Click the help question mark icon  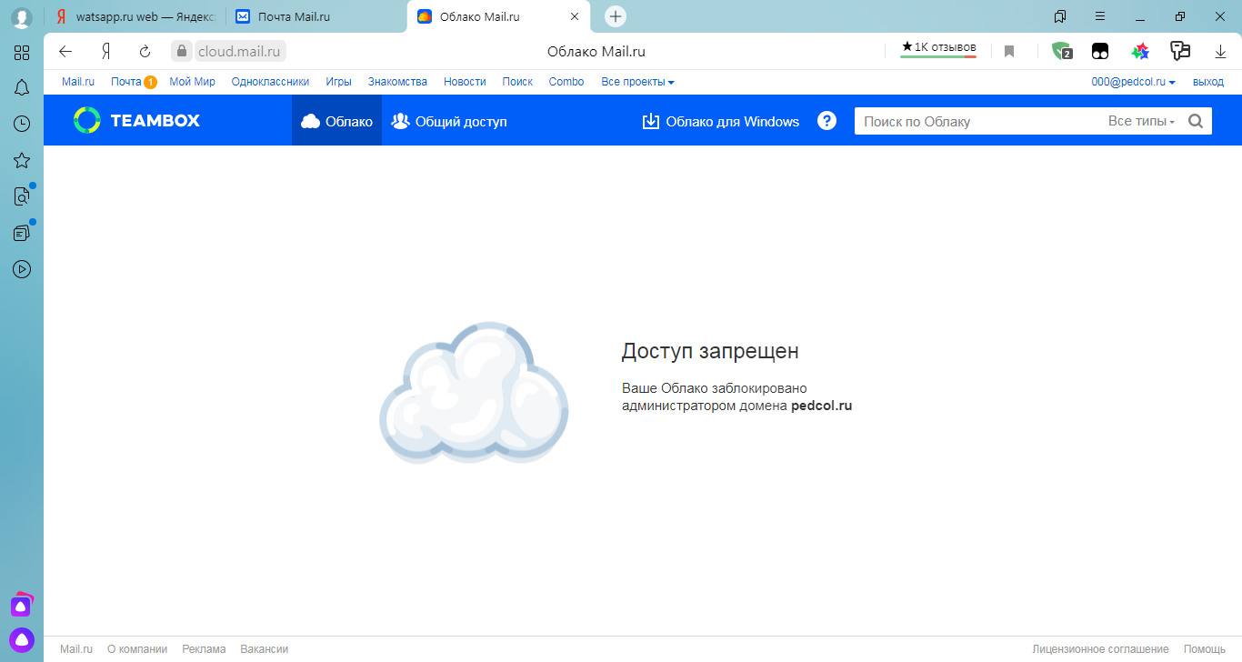tap(826, 121)
